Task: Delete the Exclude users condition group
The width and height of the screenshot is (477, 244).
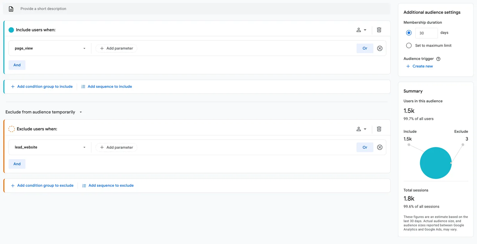Action: click(x=379, y=129)
